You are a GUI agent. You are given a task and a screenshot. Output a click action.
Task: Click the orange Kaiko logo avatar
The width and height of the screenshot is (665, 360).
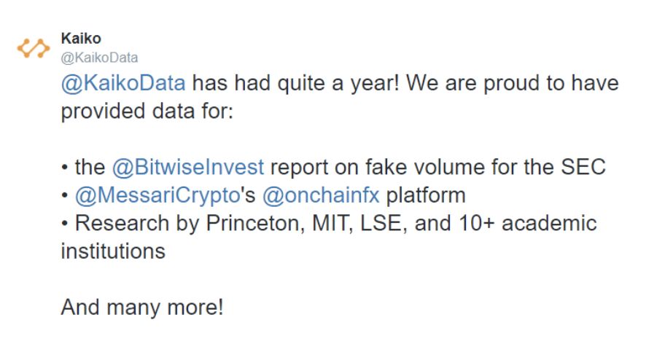[x=34, y=48]
